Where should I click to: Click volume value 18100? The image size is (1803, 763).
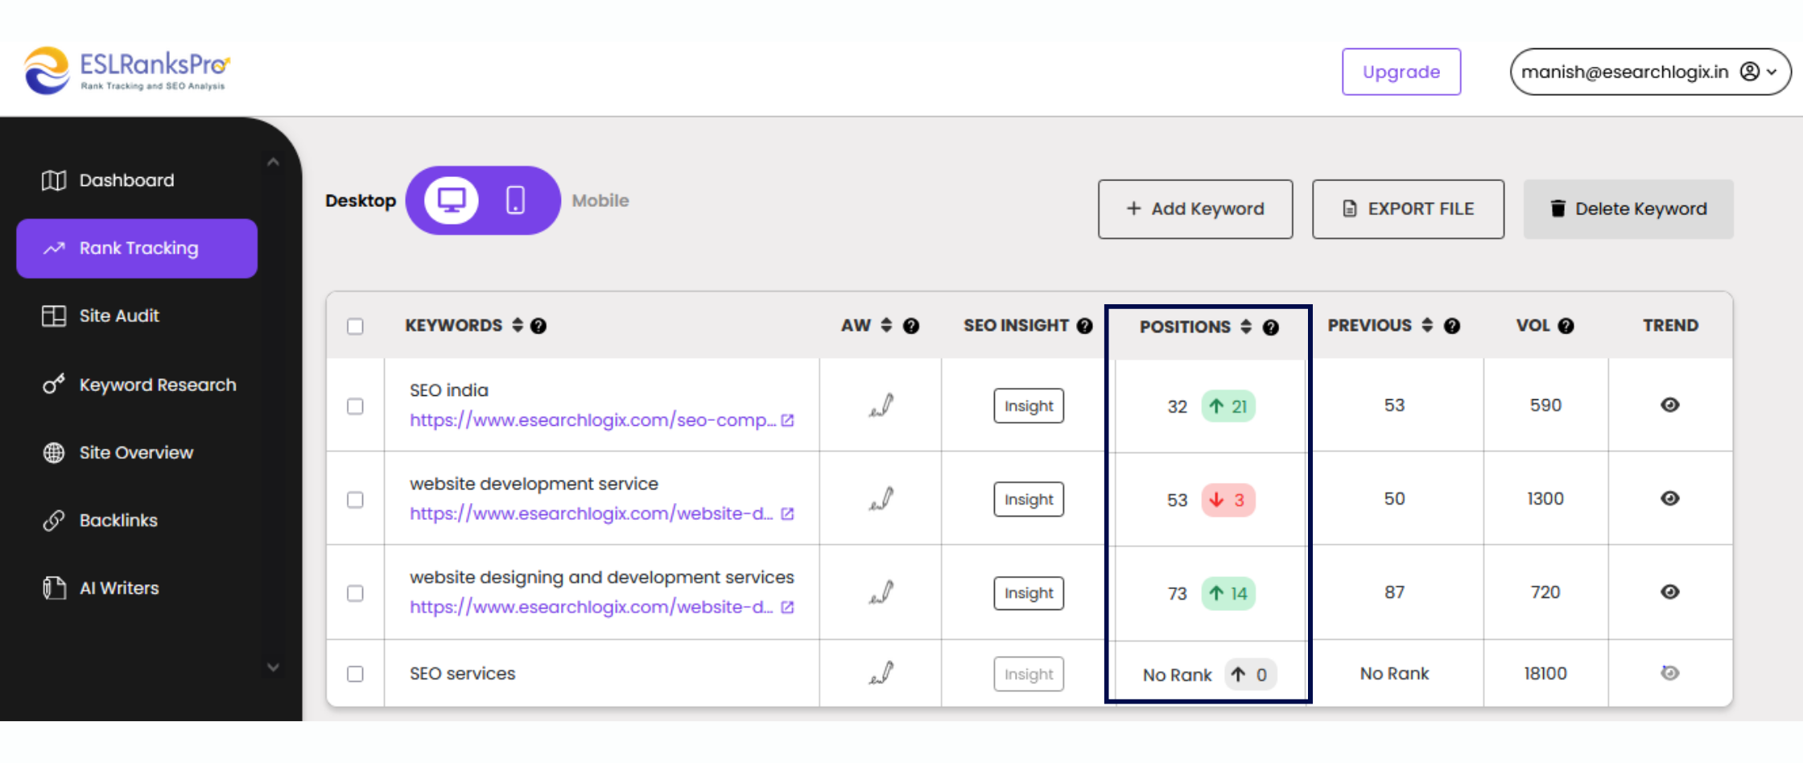click(x=1545, y=674)
